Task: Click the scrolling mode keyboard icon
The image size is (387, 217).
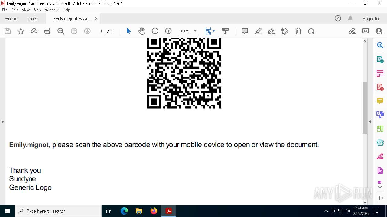Action: click(x=225, y=31)
